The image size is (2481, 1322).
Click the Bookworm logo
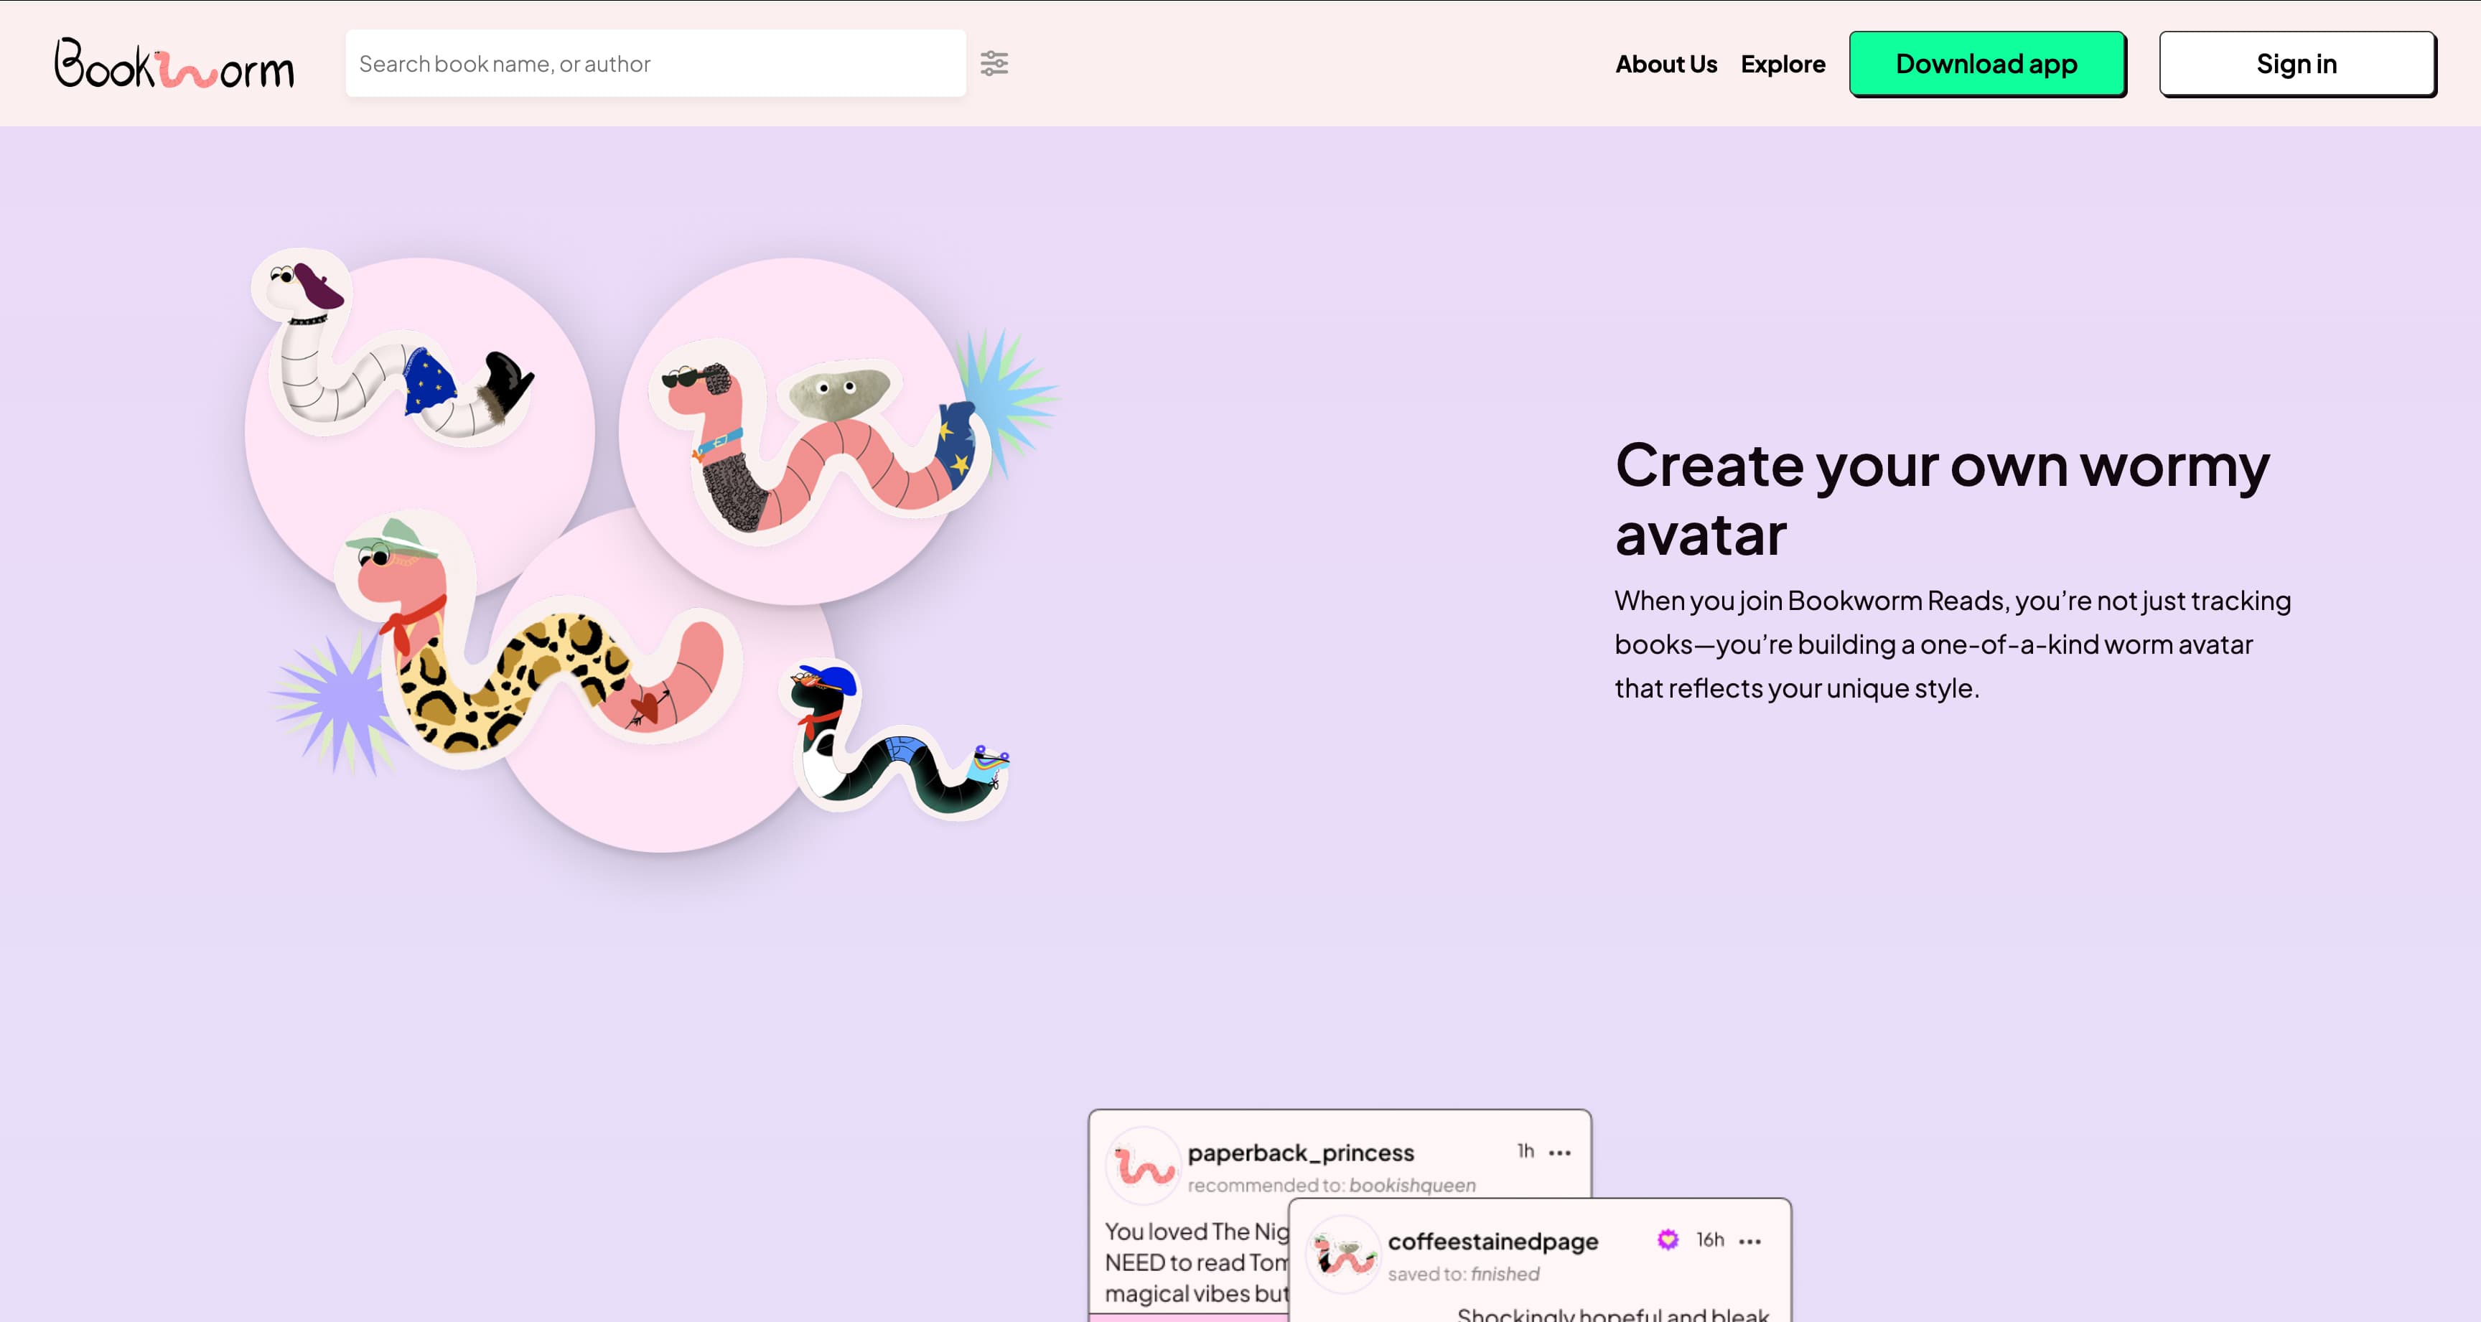pyautogui.click(x=174, y=64)
